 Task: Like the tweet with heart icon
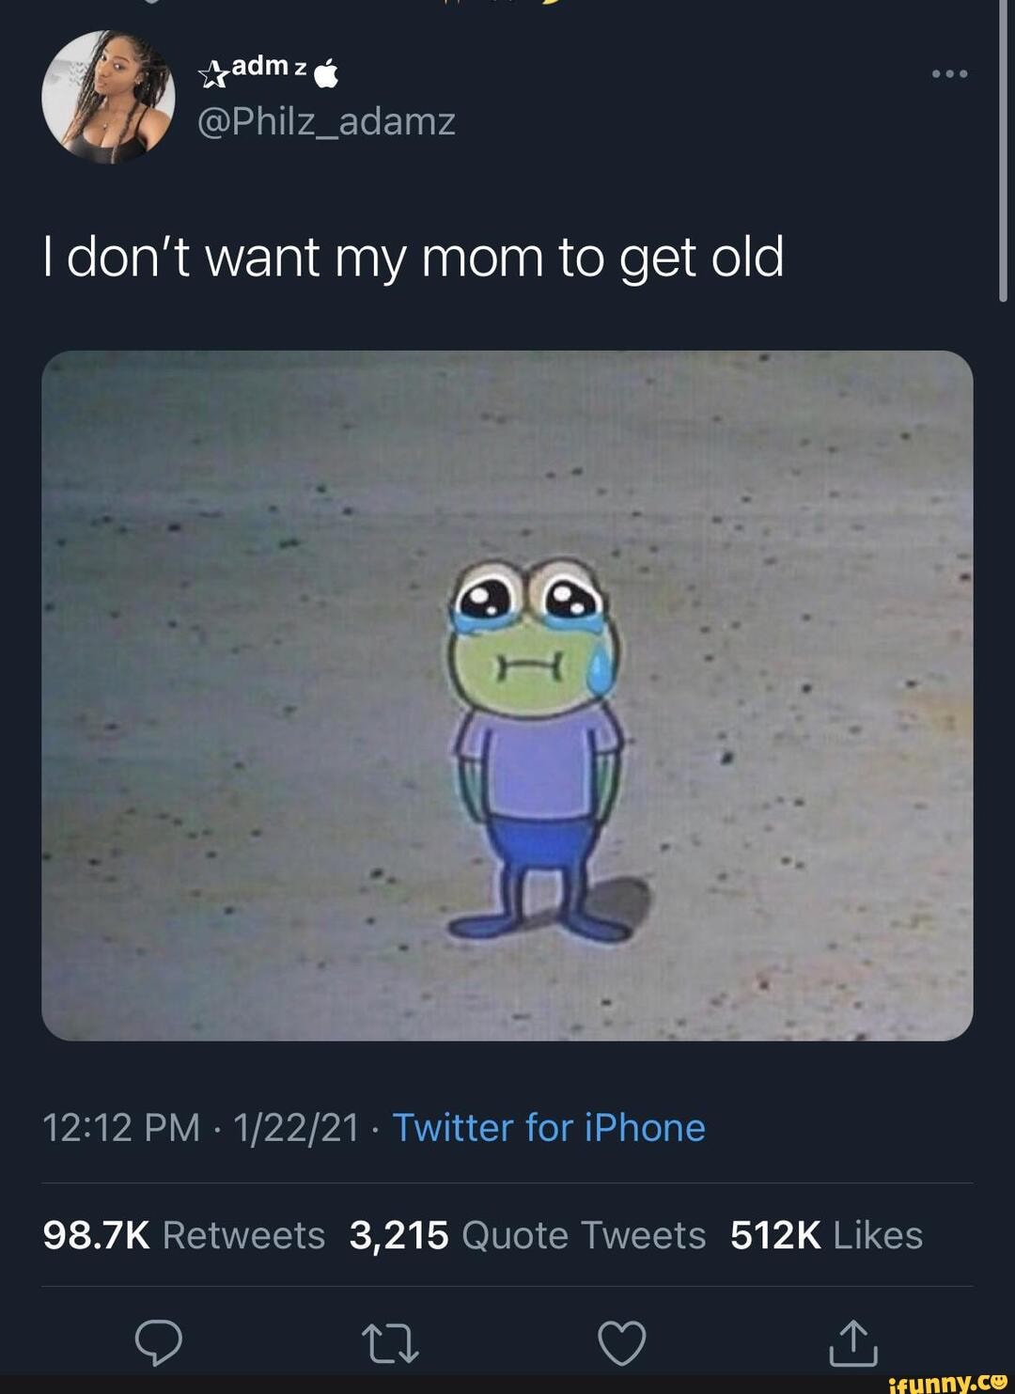(622, 1342)
